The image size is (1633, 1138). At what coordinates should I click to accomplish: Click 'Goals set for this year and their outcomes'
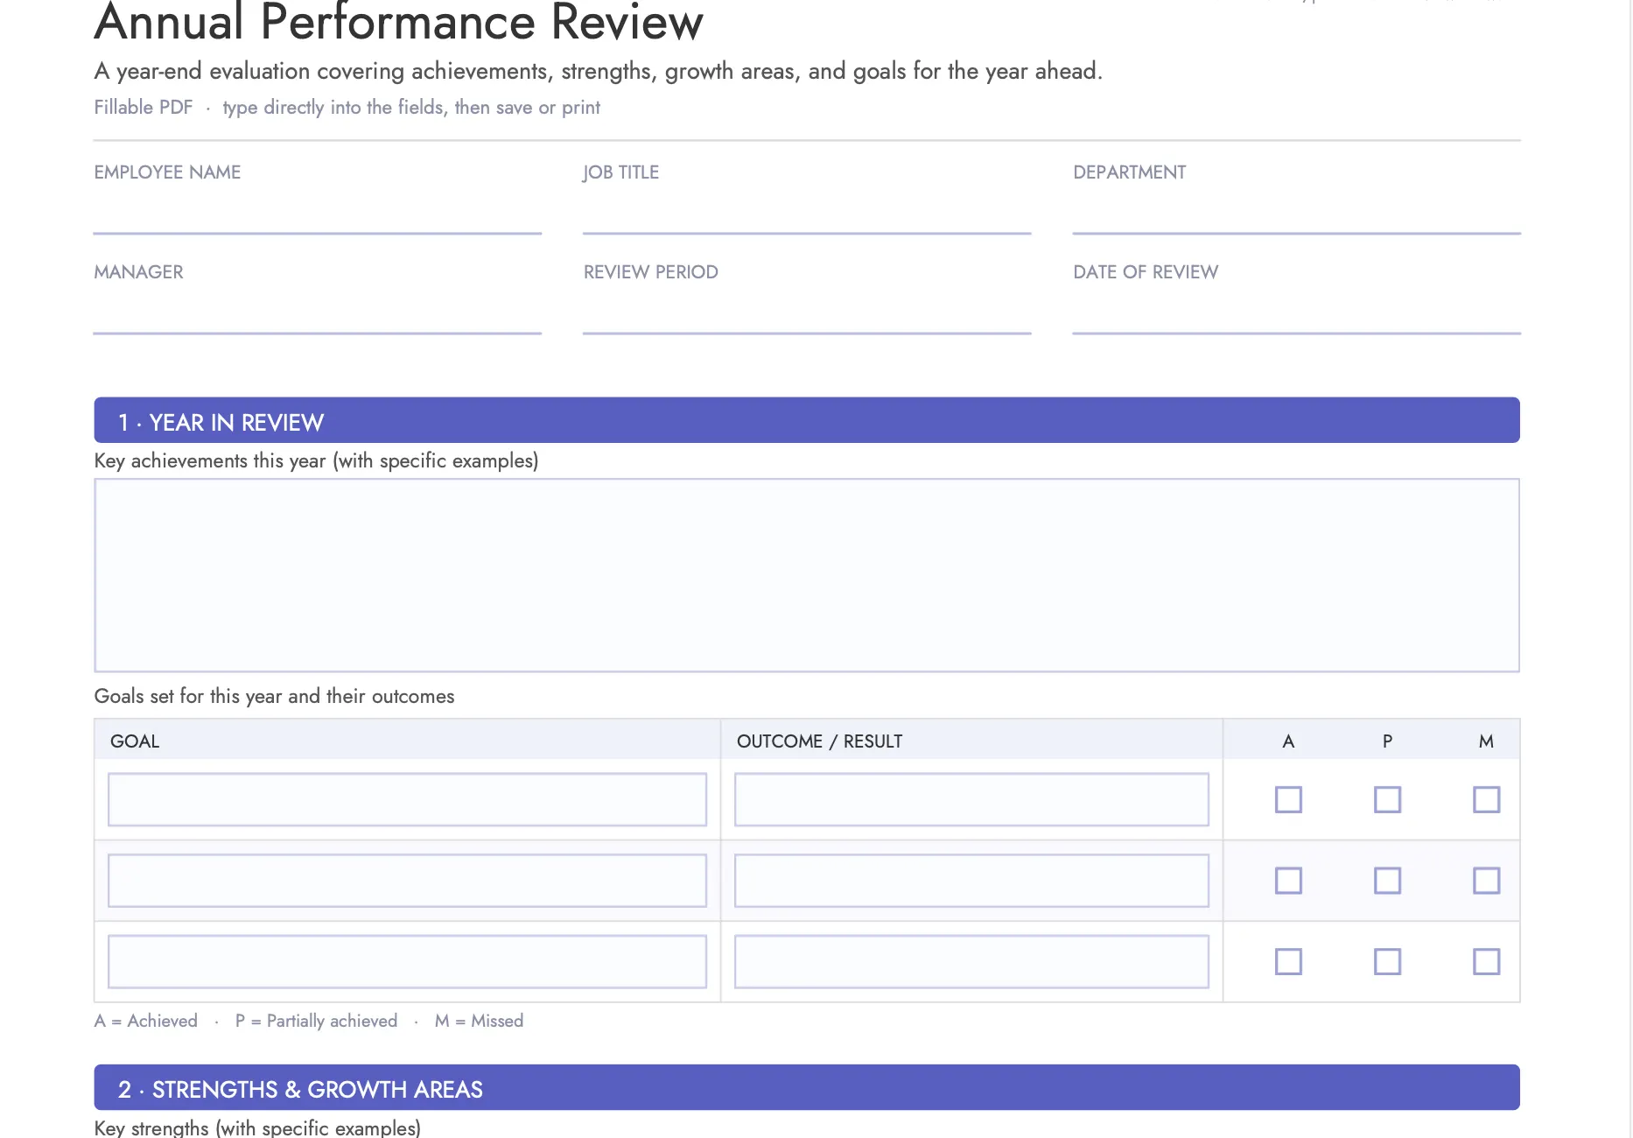click(x=274, y=696)
